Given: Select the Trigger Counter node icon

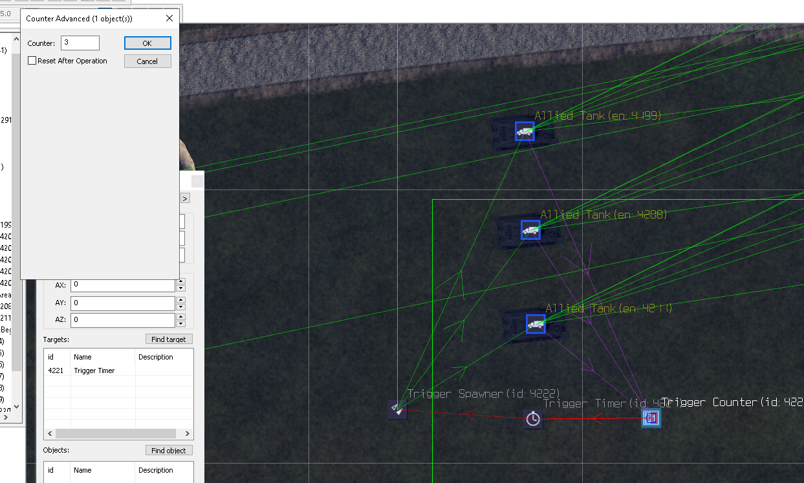Looking at the screenshot, I should click(651, 418).
